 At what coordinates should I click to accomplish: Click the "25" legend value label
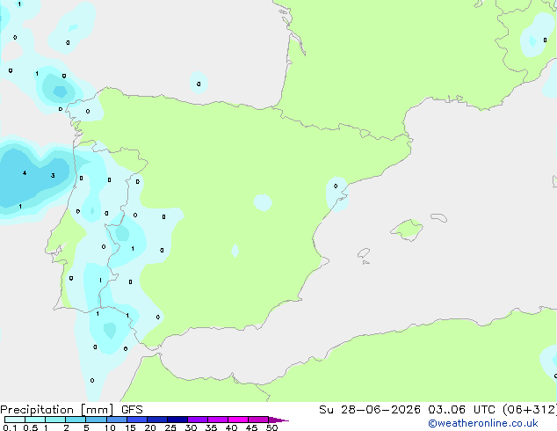[x=170, y=427]
